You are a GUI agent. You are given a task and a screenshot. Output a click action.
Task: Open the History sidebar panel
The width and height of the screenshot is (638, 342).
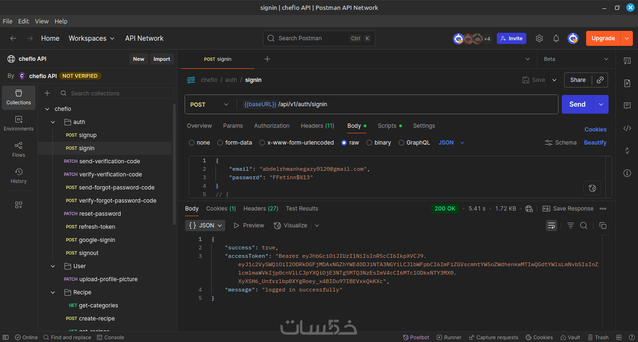pos(19,176)
